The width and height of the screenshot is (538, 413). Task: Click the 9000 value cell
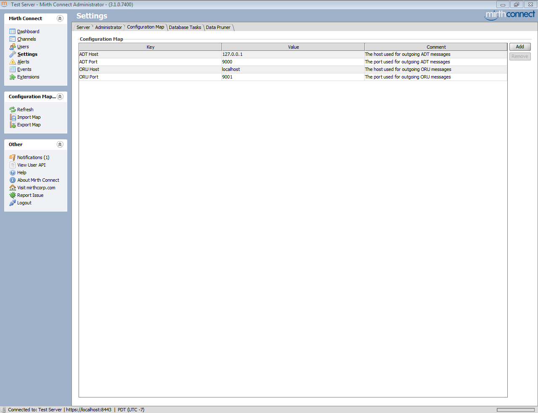[x=293, y=62]
